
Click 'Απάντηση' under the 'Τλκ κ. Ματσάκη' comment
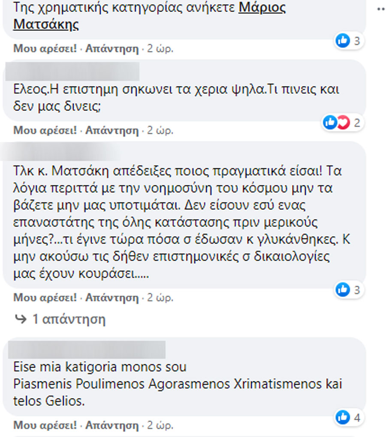point(112,297)
